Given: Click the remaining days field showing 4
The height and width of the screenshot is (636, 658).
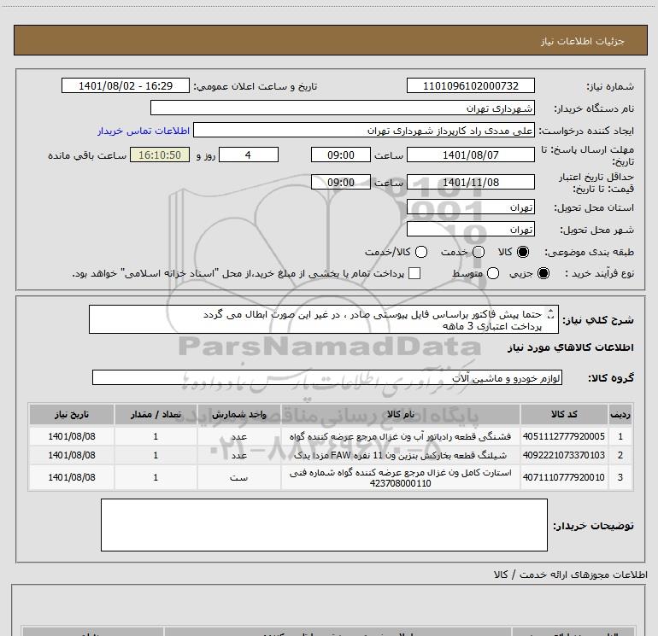Looking at the screenshot, I should 249,155.
